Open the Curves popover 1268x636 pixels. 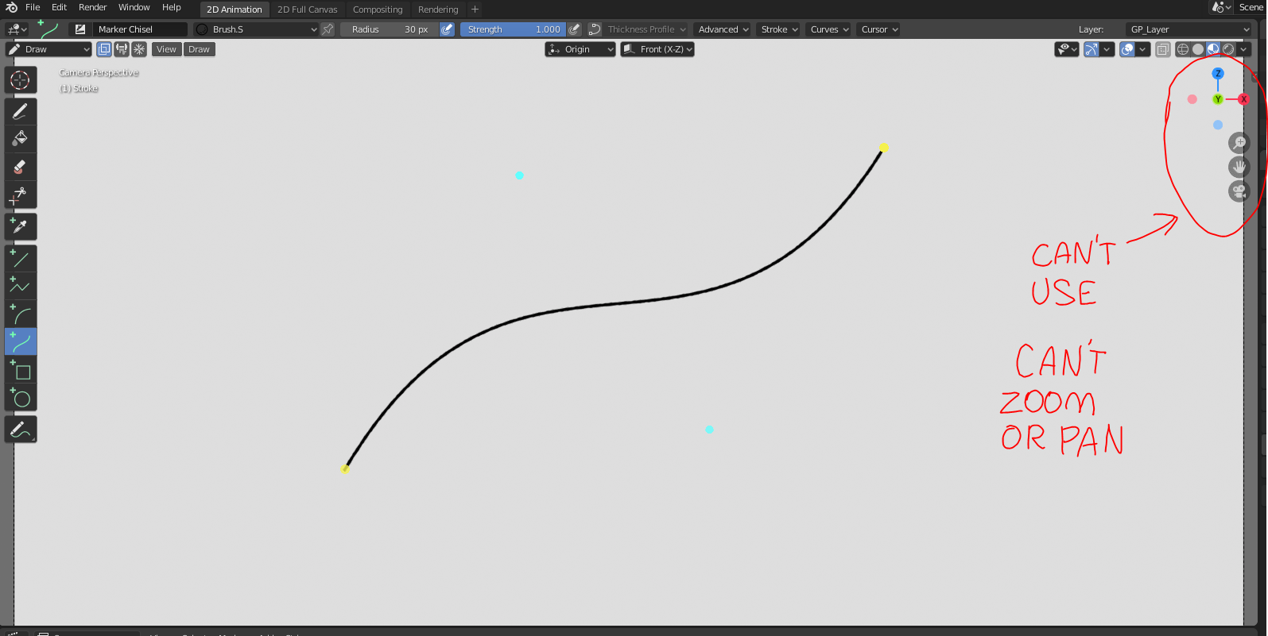[829, 29]
